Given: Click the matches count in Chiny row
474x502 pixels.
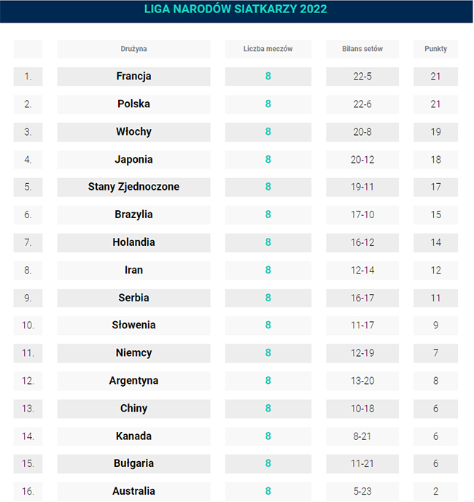Looking at the screenshot, I should pos(268,409).
